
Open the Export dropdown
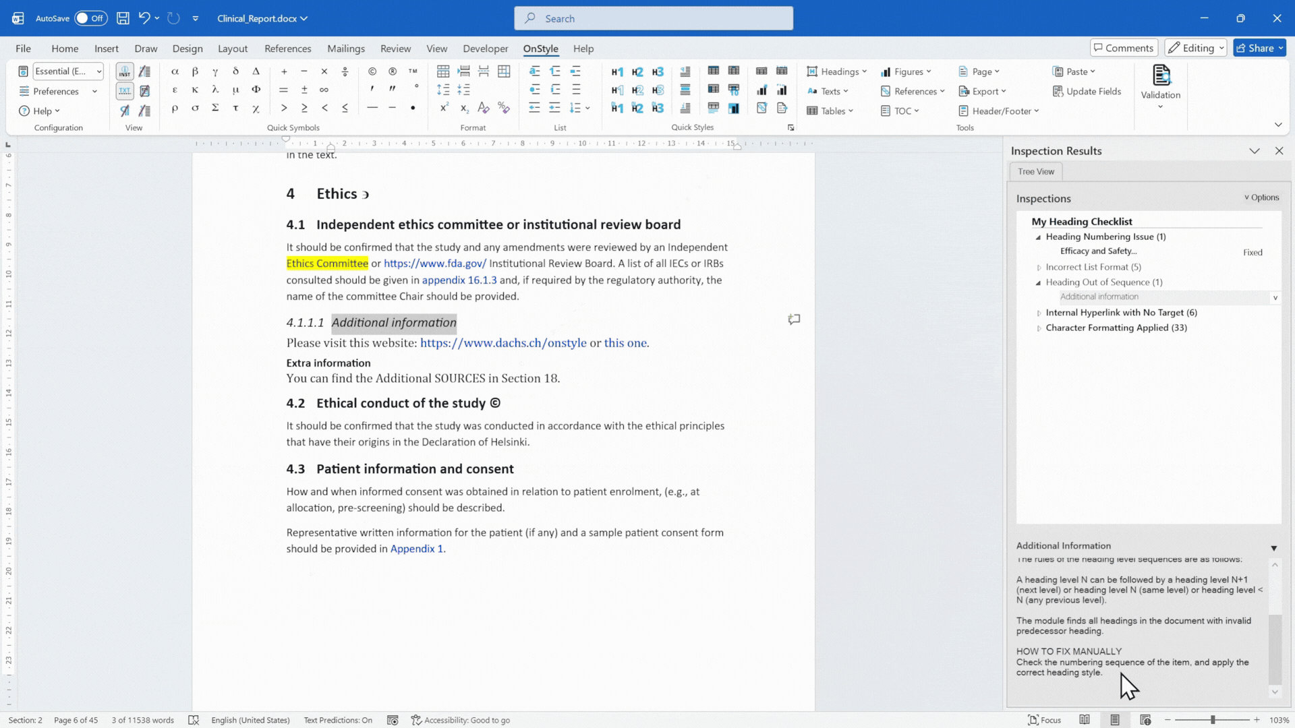pyautogui.click(x=982, y=91)
